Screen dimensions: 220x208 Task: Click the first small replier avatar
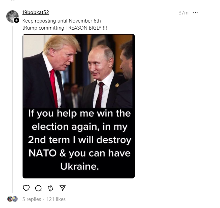pyautogui.click(x=10, y=199)
